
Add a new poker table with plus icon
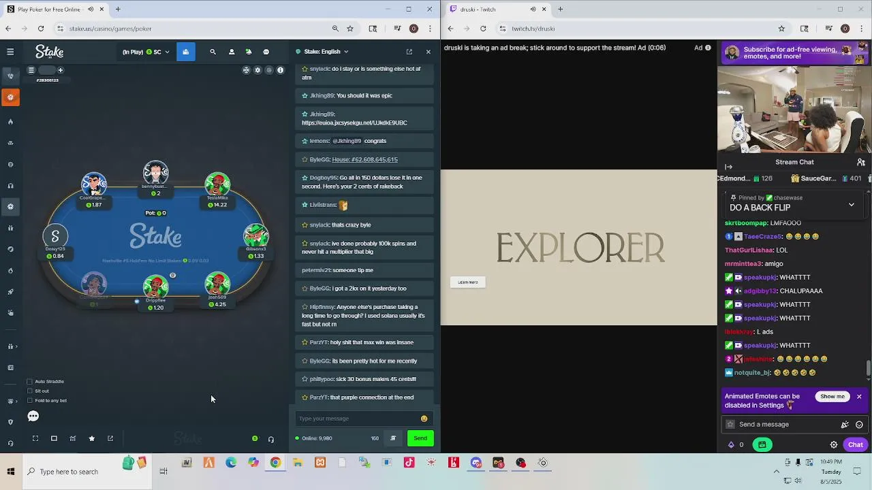[60, 70]
